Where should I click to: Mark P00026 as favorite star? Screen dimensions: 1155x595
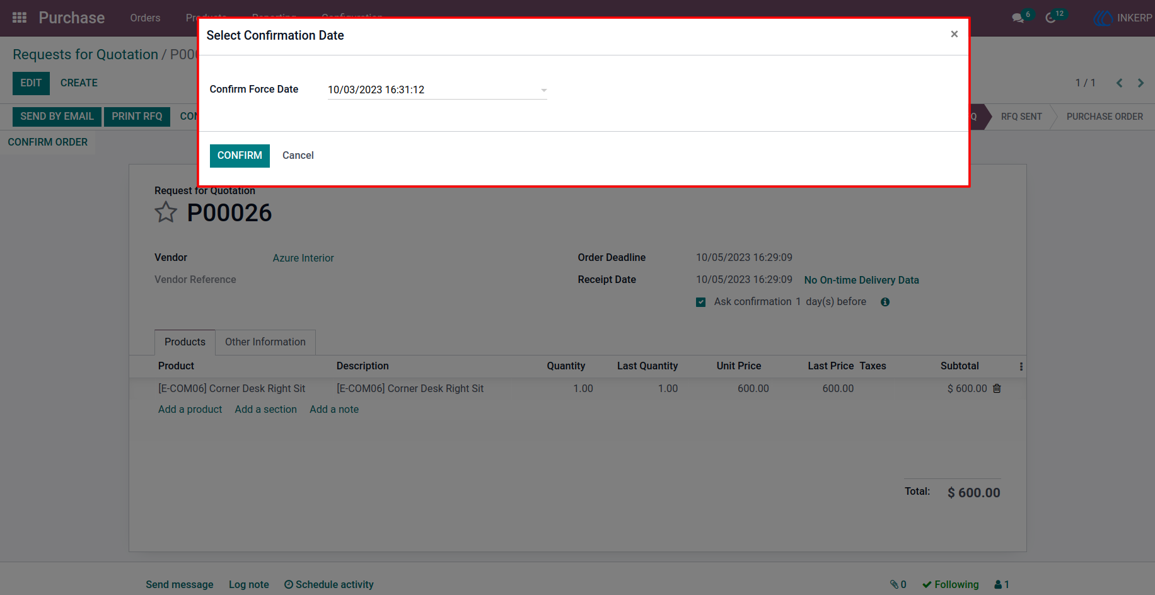click(166, 212)
